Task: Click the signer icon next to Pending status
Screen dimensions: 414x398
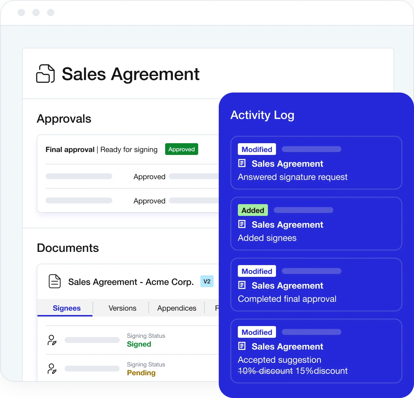Action: tap(52, 368)
